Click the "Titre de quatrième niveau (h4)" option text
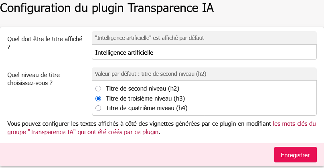The width and height of the screenshot is (324, 168). 146,108
